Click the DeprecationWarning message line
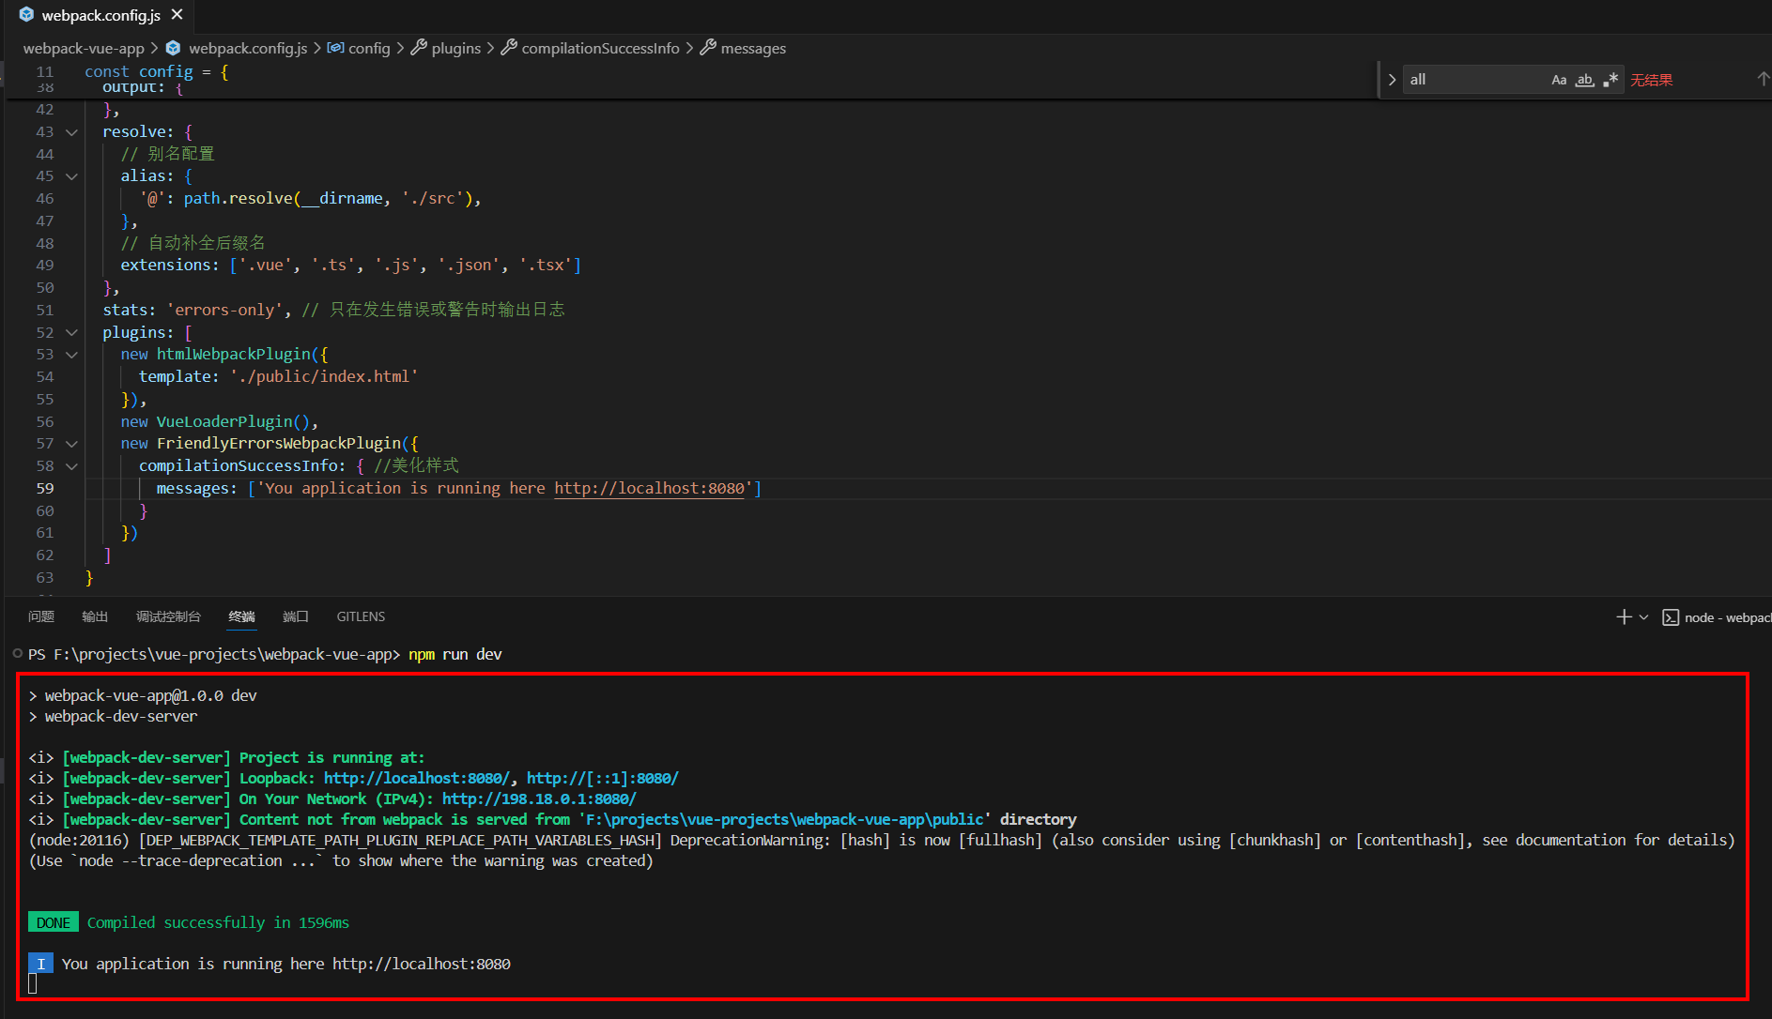Viewport: 1772px width, 1019px height. pos(882,841)
